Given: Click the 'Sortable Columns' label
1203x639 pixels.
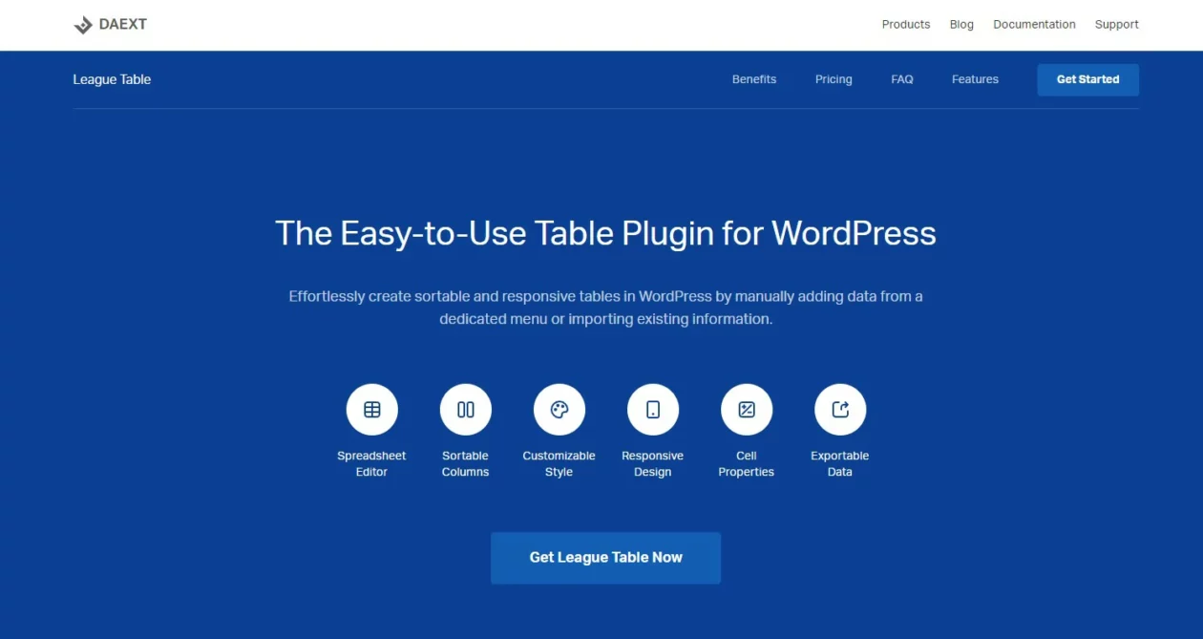Looking at the screenshot, I should point(466,464).
